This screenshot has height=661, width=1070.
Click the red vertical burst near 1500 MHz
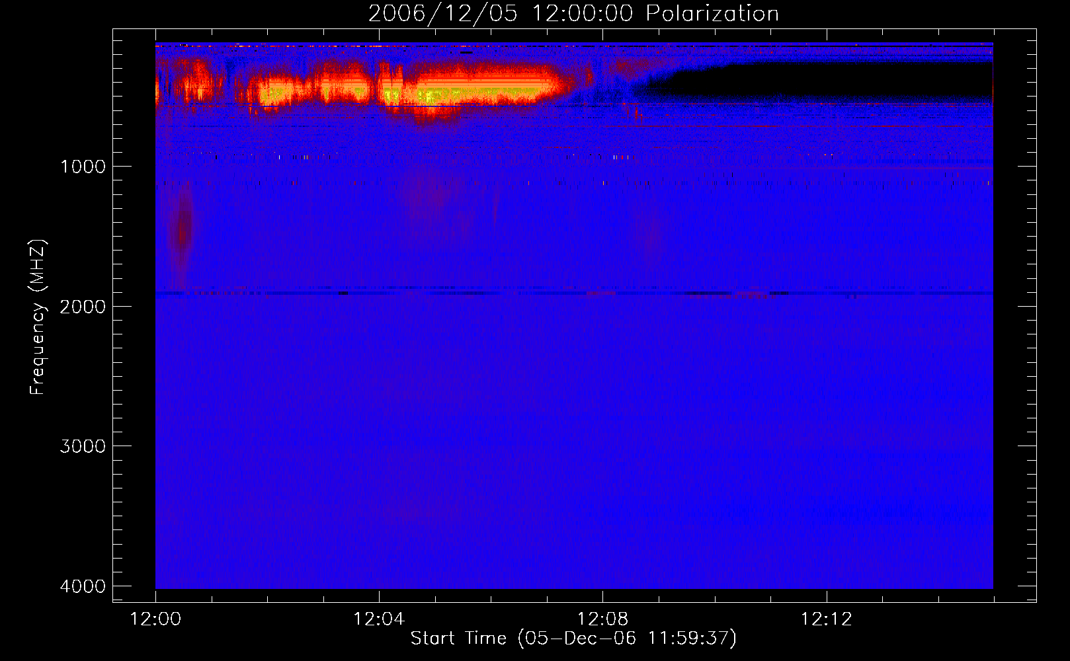(182, 231)
